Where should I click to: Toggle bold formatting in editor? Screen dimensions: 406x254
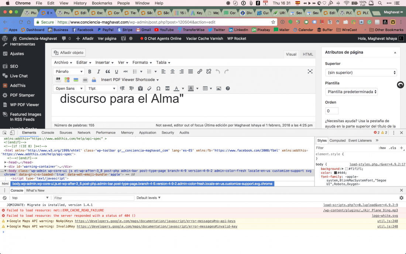click(90, 72)
